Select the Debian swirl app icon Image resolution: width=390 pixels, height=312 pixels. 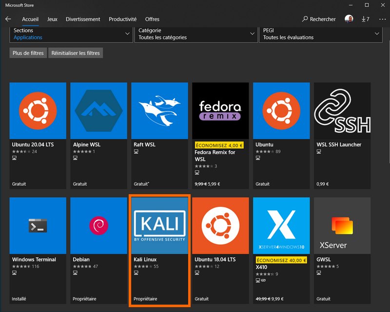coord(98,225)
